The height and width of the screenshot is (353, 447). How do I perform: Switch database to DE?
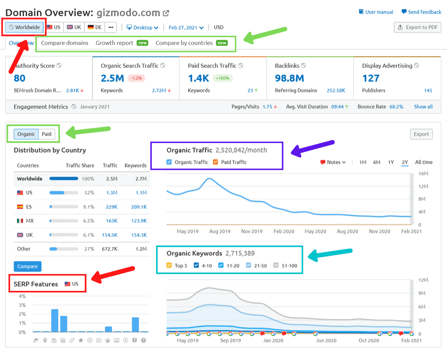[95, 28]
